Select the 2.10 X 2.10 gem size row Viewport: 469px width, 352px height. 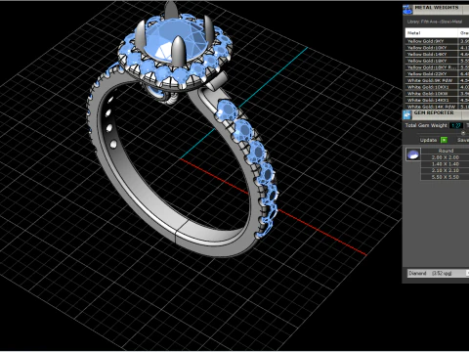tap(446, 170)
